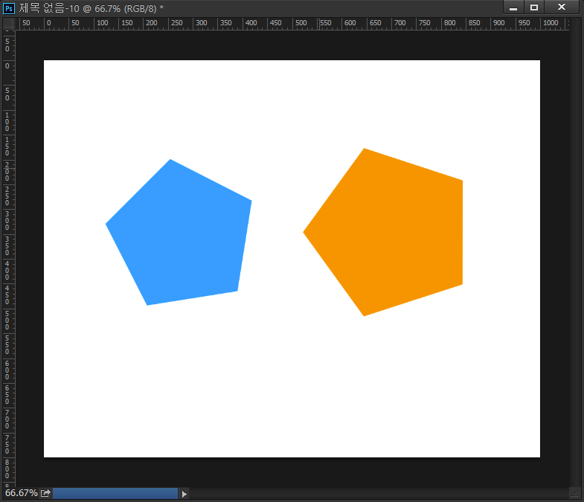This screenshot has height=502, width=584.
Task: Select the orange pentagon shape
Action: (x=391, y=232)
